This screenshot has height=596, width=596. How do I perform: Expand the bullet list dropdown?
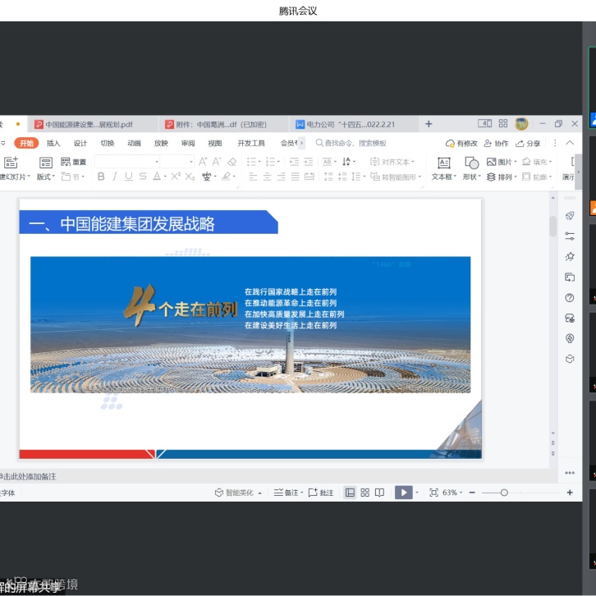pos(259,162)
